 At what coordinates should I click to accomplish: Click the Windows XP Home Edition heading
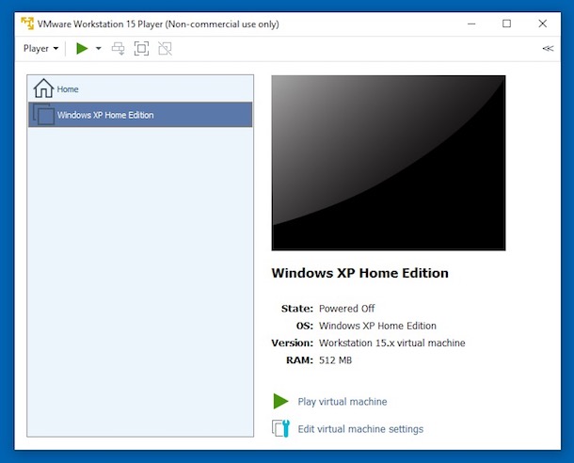(x=359, y=273)
